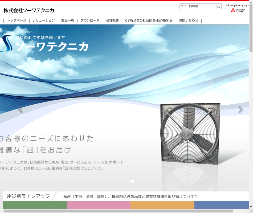Viewport: 253px width, 213px height.
Task: Advance to next carousel slide arrow
Action: [x=240, y=110]
